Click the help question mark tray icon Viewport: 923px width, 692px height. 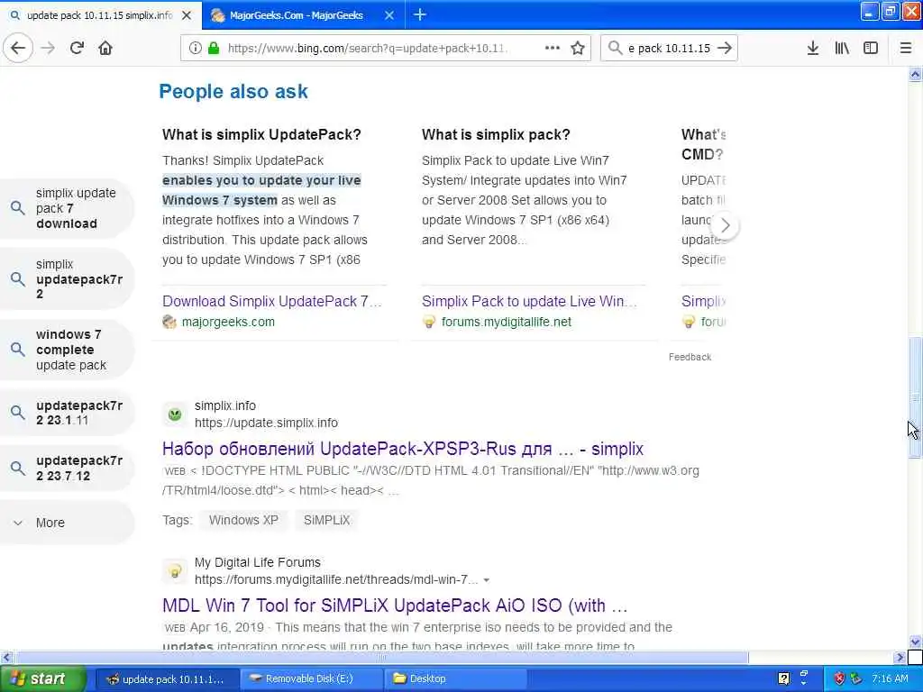(x=783, y=678)
